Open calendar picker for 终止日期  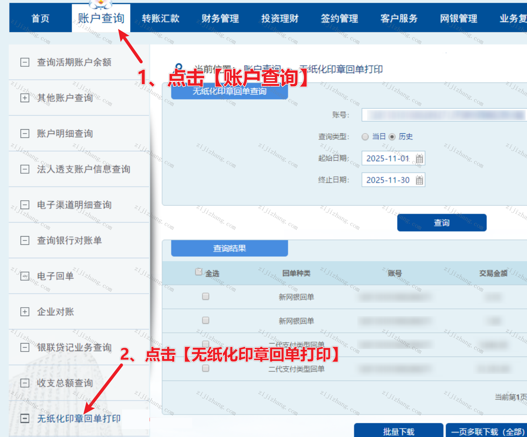419,180
